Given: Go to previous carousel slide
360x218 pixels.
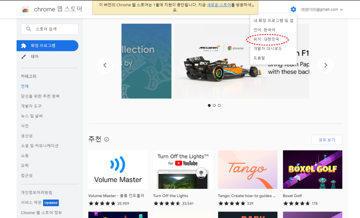Looking at the screenshot, I should (105, 65).
